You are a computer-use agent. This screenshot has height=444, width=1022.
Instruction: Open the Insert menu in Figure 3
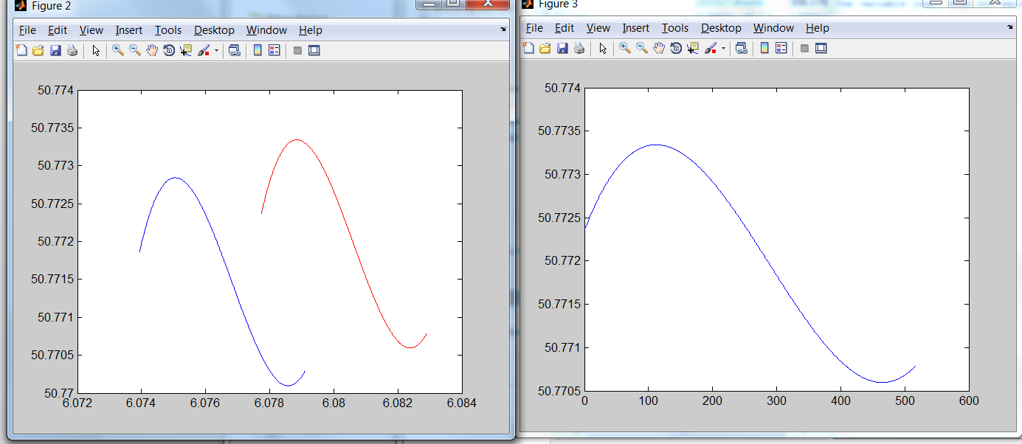pos(635,28)
